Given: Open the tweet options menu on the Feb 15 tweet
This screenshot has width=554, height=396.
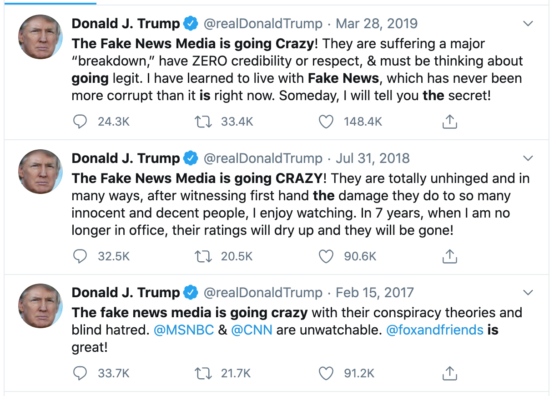Looking at the screenshot, I should (528, 292).
